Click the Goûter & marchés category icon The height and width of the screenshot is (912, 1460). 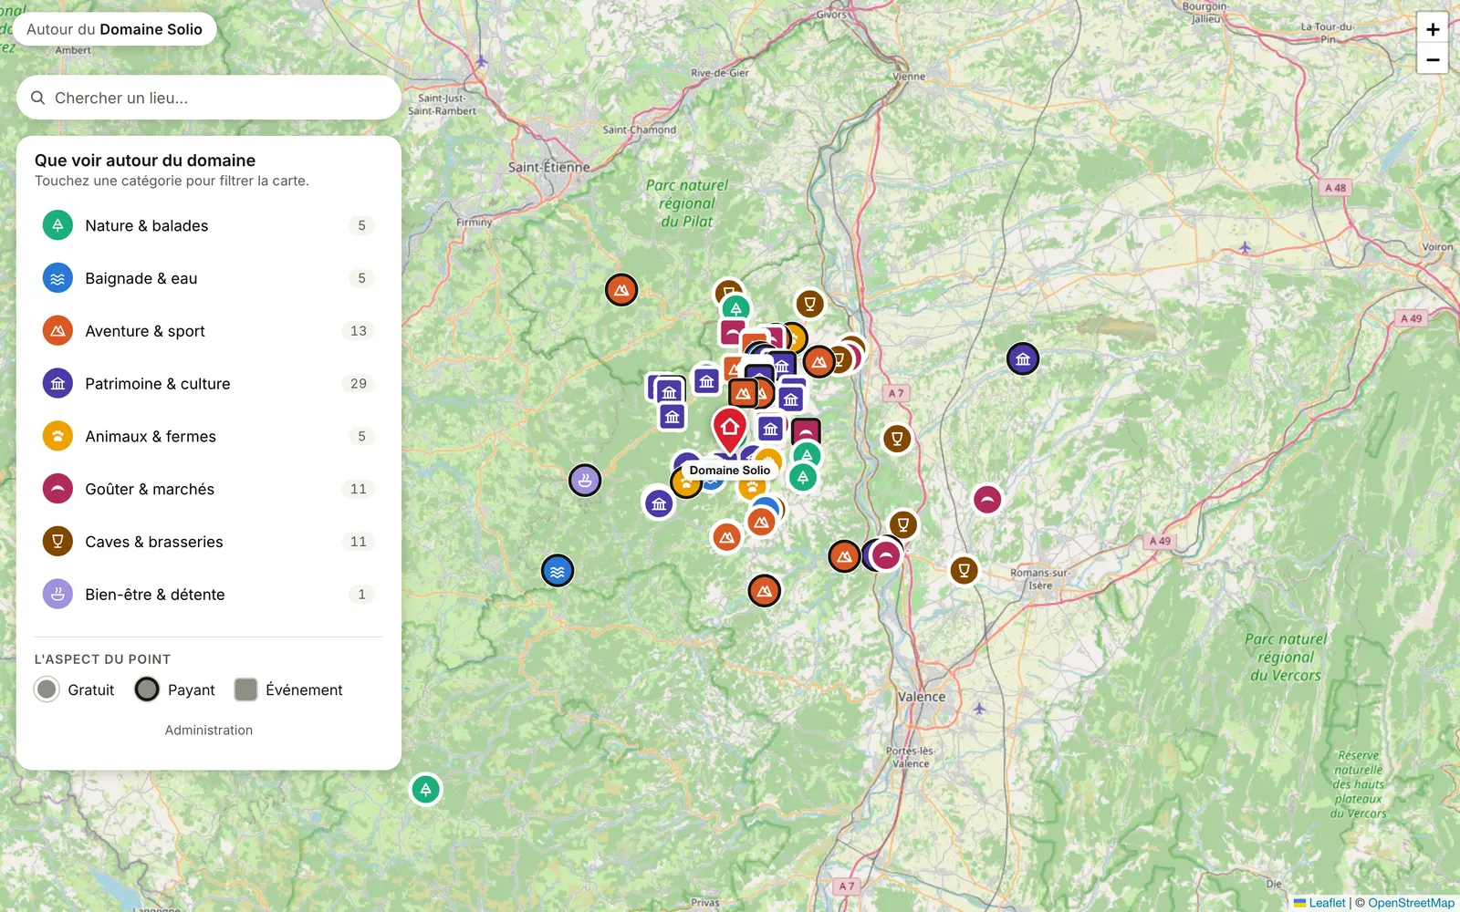(57, 489)
